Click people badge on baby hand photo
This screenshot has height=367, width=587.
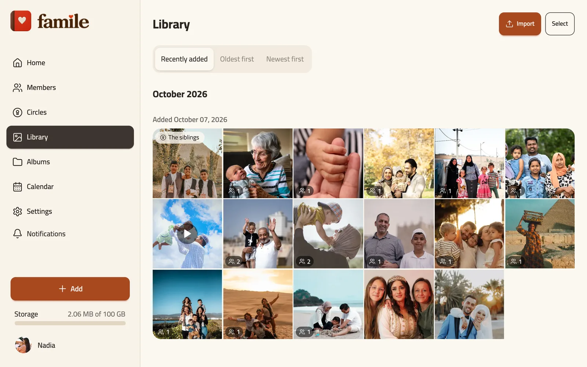coord(305,191)
